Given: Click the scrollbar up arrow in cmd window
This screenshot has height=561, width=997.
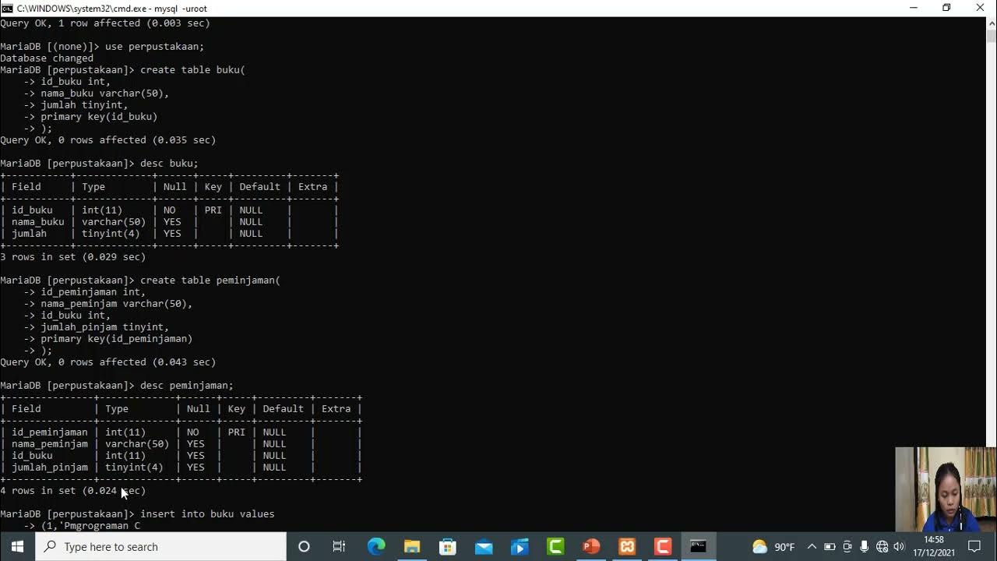Looking at the screenshot, I should pos(991,23).
